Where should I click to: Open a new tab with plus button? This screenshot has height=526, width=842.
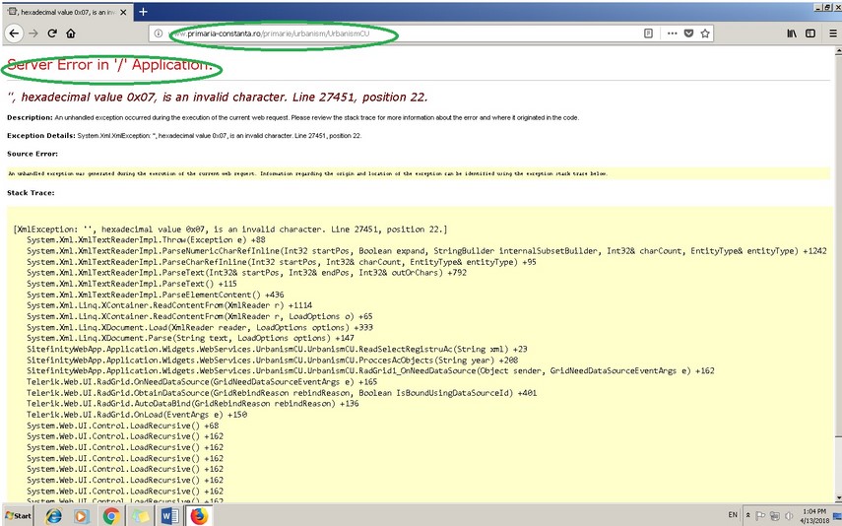[x=143, y=11]
